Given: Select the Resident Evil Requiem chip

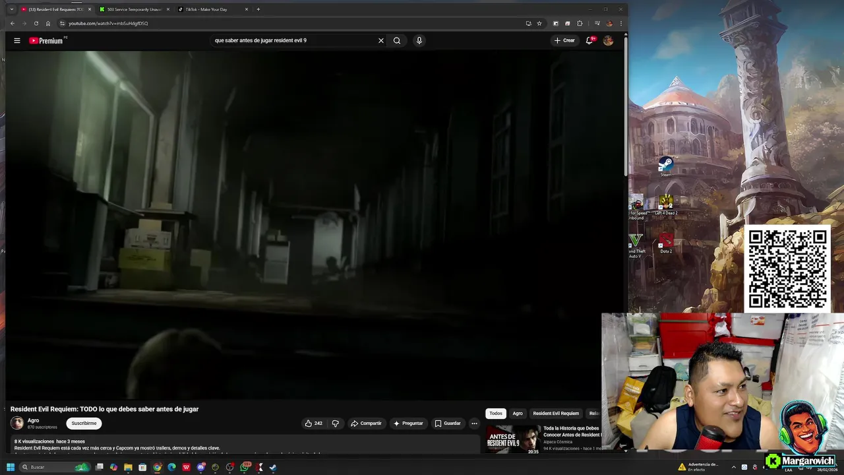Looking at the screenshot, I should (x=556, y=414).
